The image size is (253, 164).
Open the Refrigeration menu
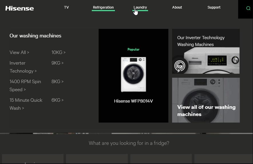pyautogui.click(x=103, y=7)
